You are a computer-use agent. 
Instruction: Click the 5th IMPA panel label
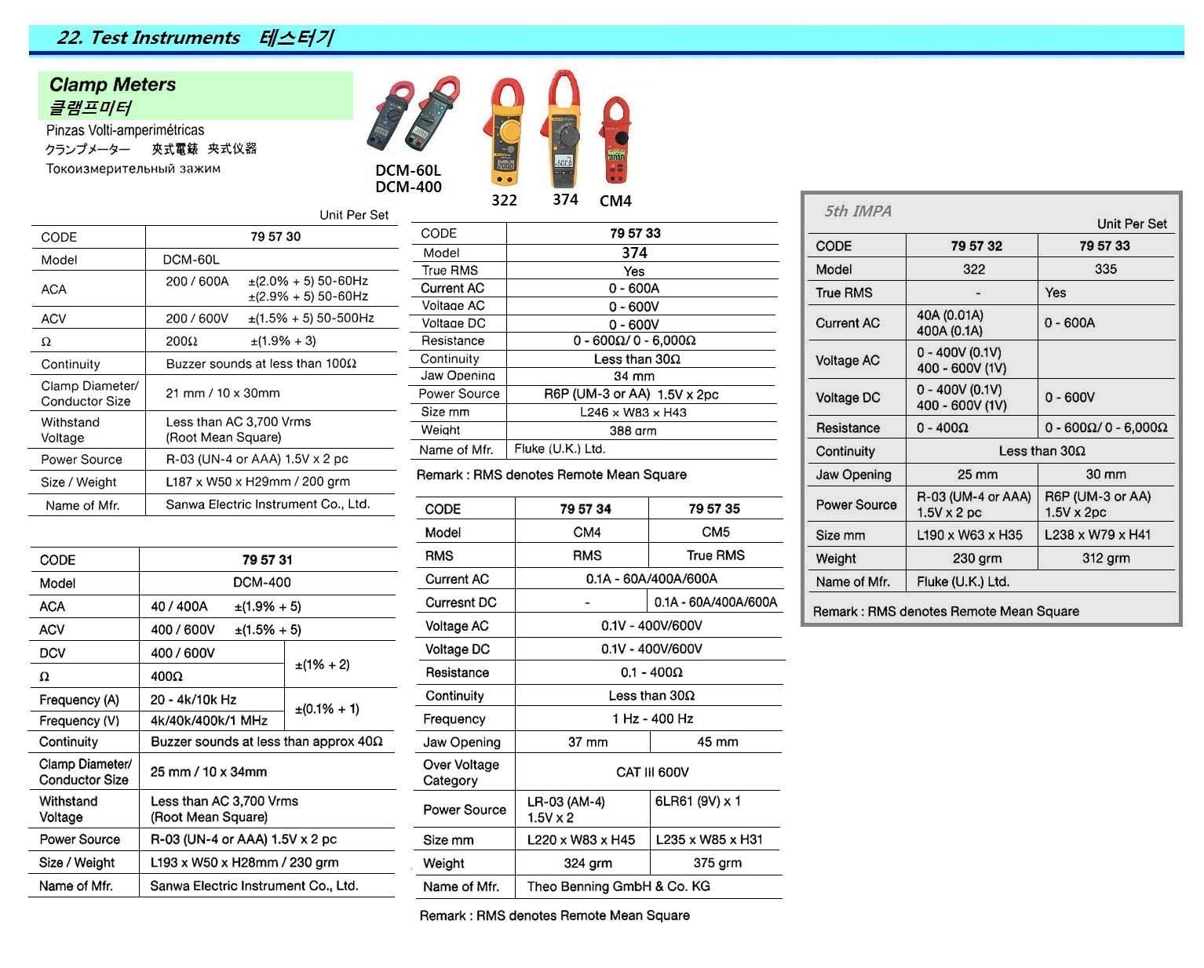858,210
